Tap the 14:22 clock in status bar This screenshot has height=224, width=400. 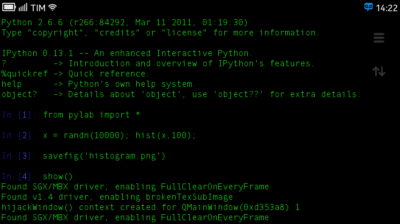pyautogui.click(x=386, y=8)
